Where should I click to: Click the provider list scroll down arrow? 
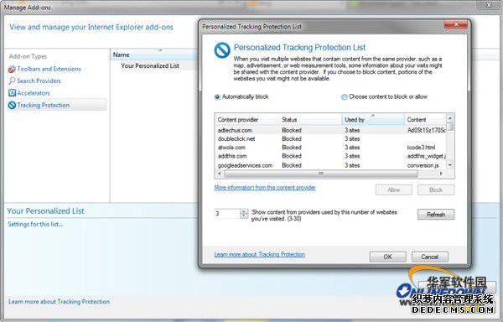pyautogui.click(x=450, y=165)
